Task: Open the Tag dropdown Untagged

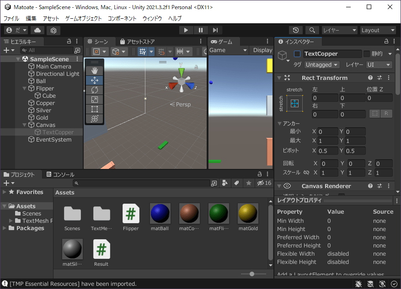Action: tap(322, 65)
